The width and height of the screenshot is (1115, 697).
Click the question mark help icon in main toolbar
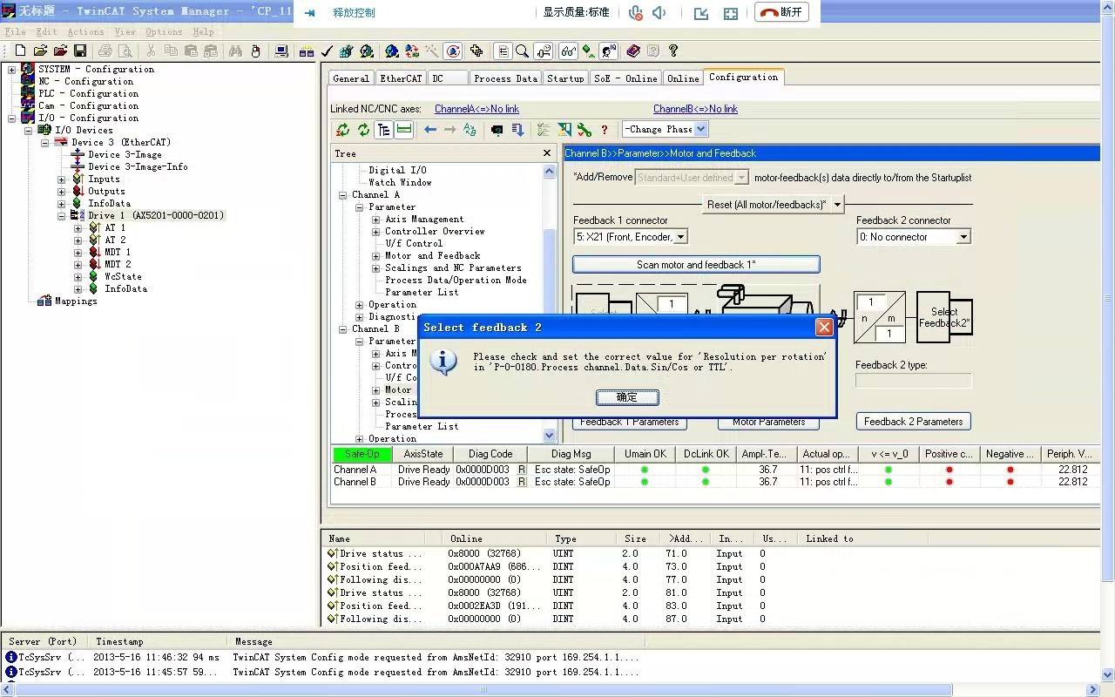672,51
